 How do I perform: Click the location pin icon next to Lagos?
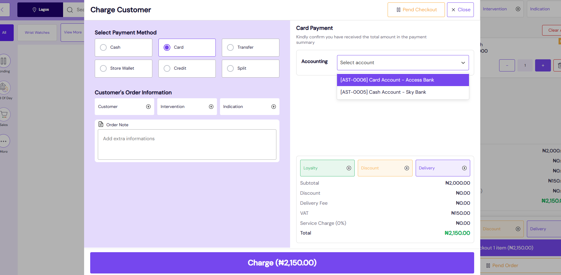point(34,10)
